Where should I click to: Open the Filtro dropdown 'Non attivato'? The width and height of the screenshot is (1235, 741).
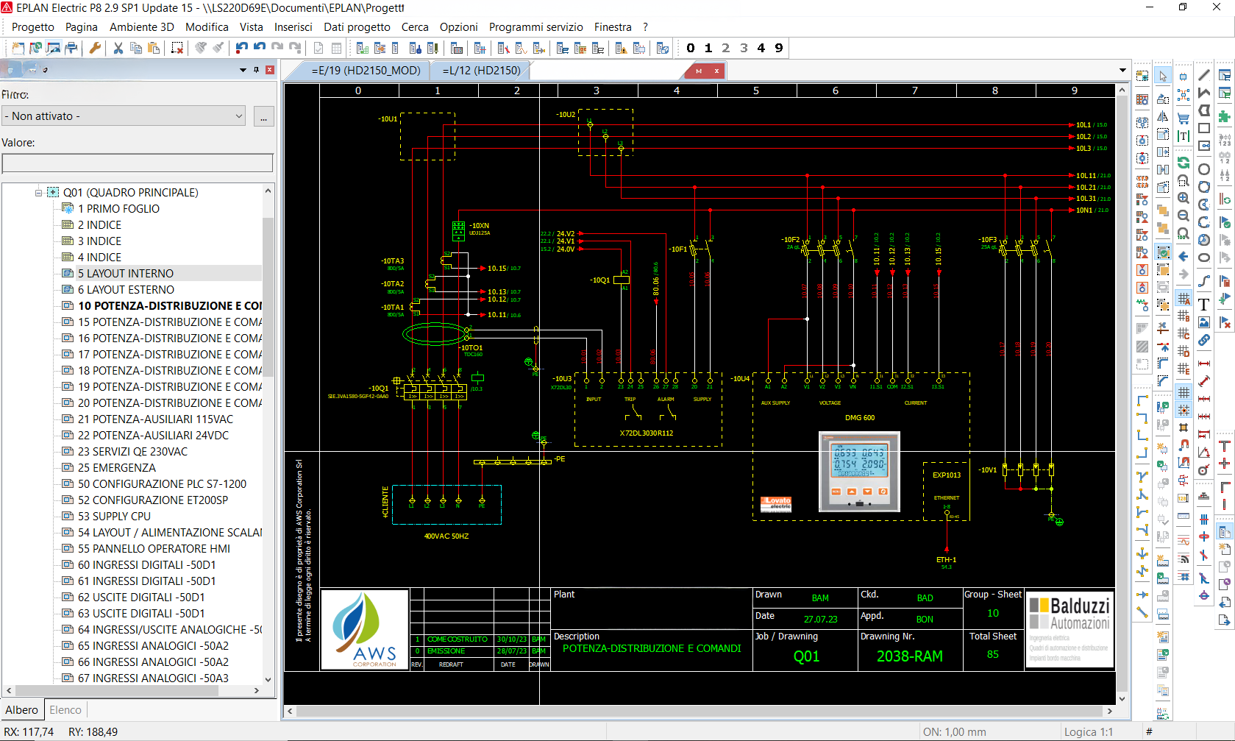click(x=124, y=116)
